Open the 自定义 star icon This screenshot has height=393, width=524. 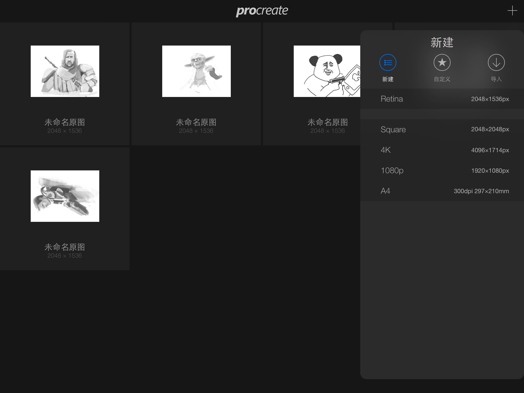[442, 62]
